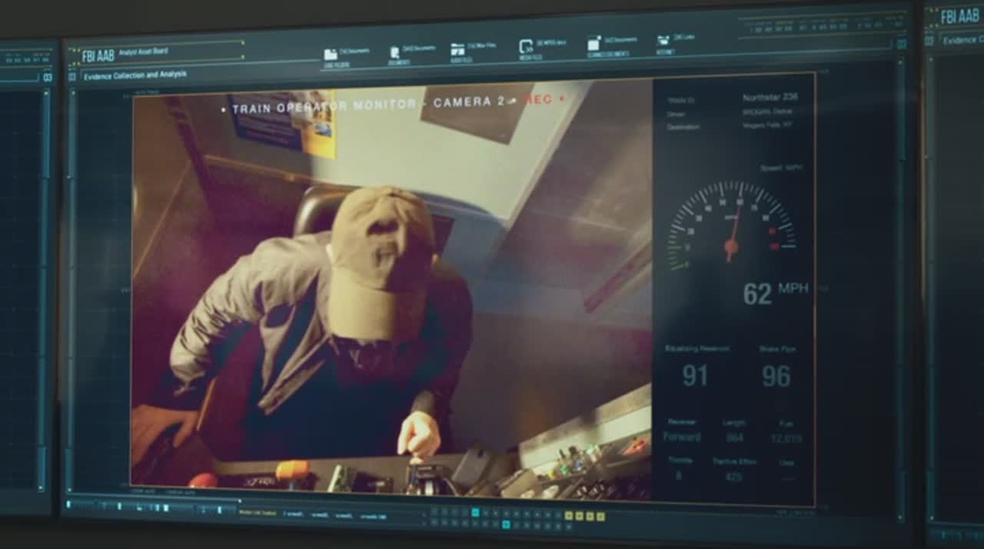Select the Media Files icon
This screenshot has height=549, width=984.
tap(527, 47)
